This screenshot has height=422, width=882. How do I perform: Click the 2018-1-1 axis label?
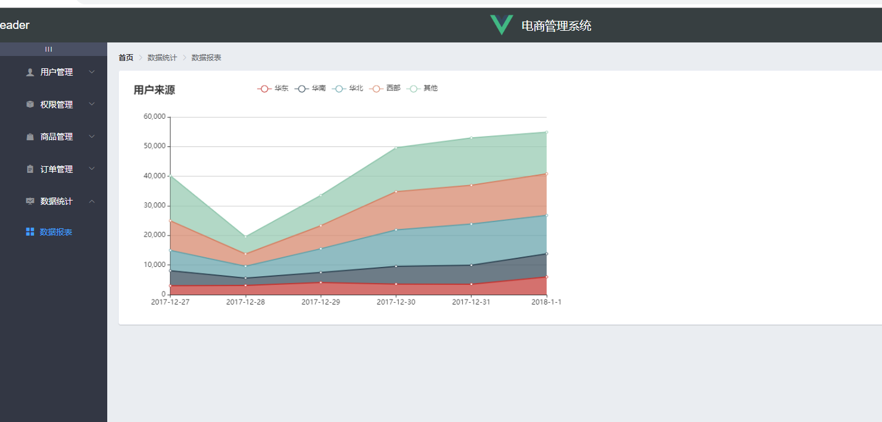(x=546, y=302)
